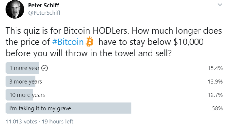Click the orange Bitcoin emoji icon
Screen dimensions: 229x129
(x=89, y=42)
